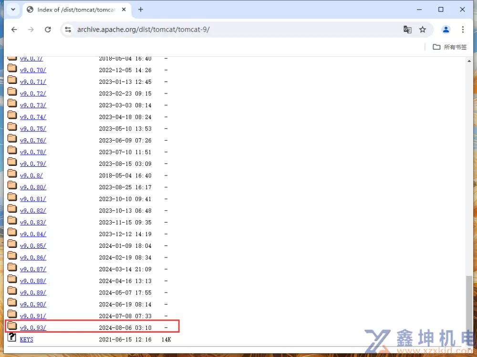The height and width of the screenshot is (357, 477).
Task: Open the v9.0.80/ directory link
Action: point(33,187)
